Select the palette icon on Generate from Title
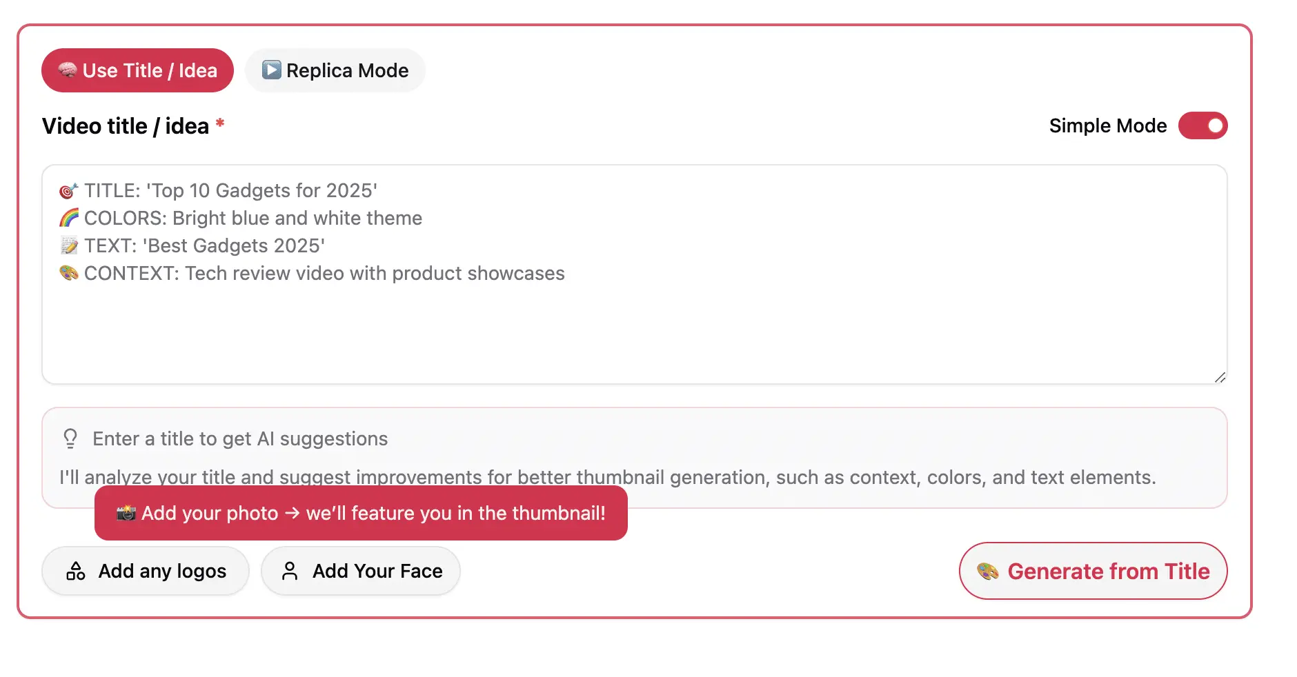 [988, 571]
